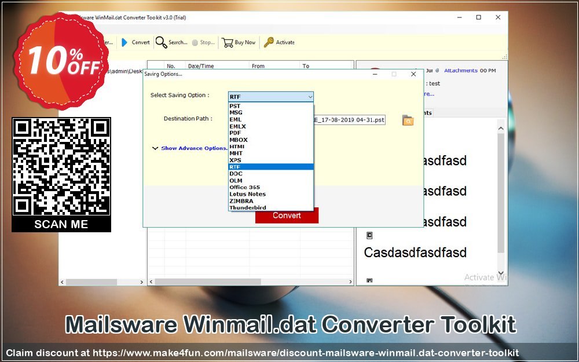This screenshot has height=362, width=579.
Task: Minimize the main converter window
Action: click(x=460, y=17)
